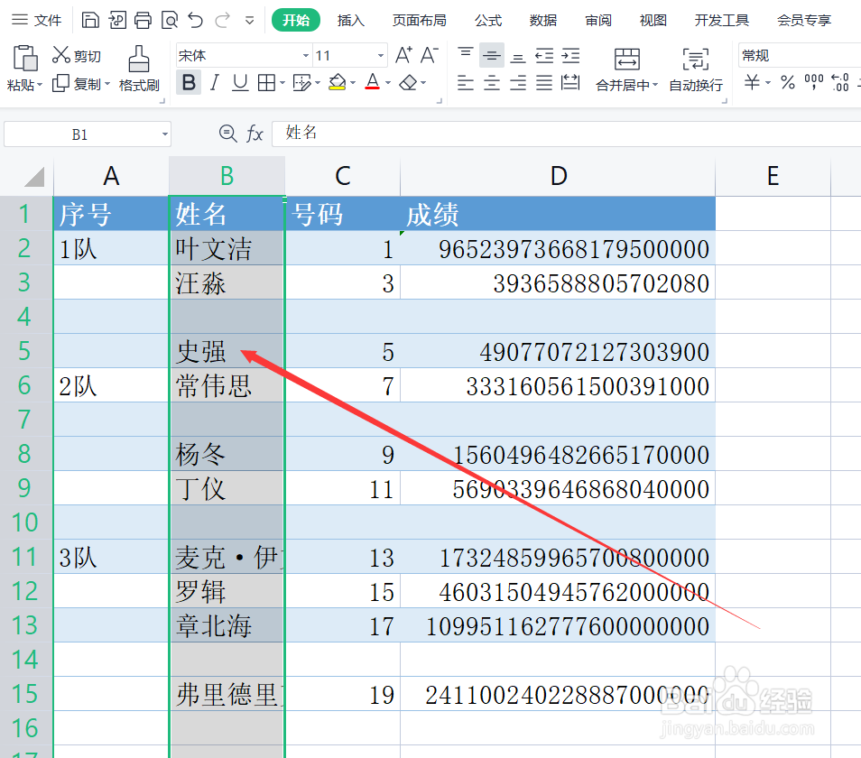Expand the font color dropdown arrow
861x758 pixels.
(387, 83)
